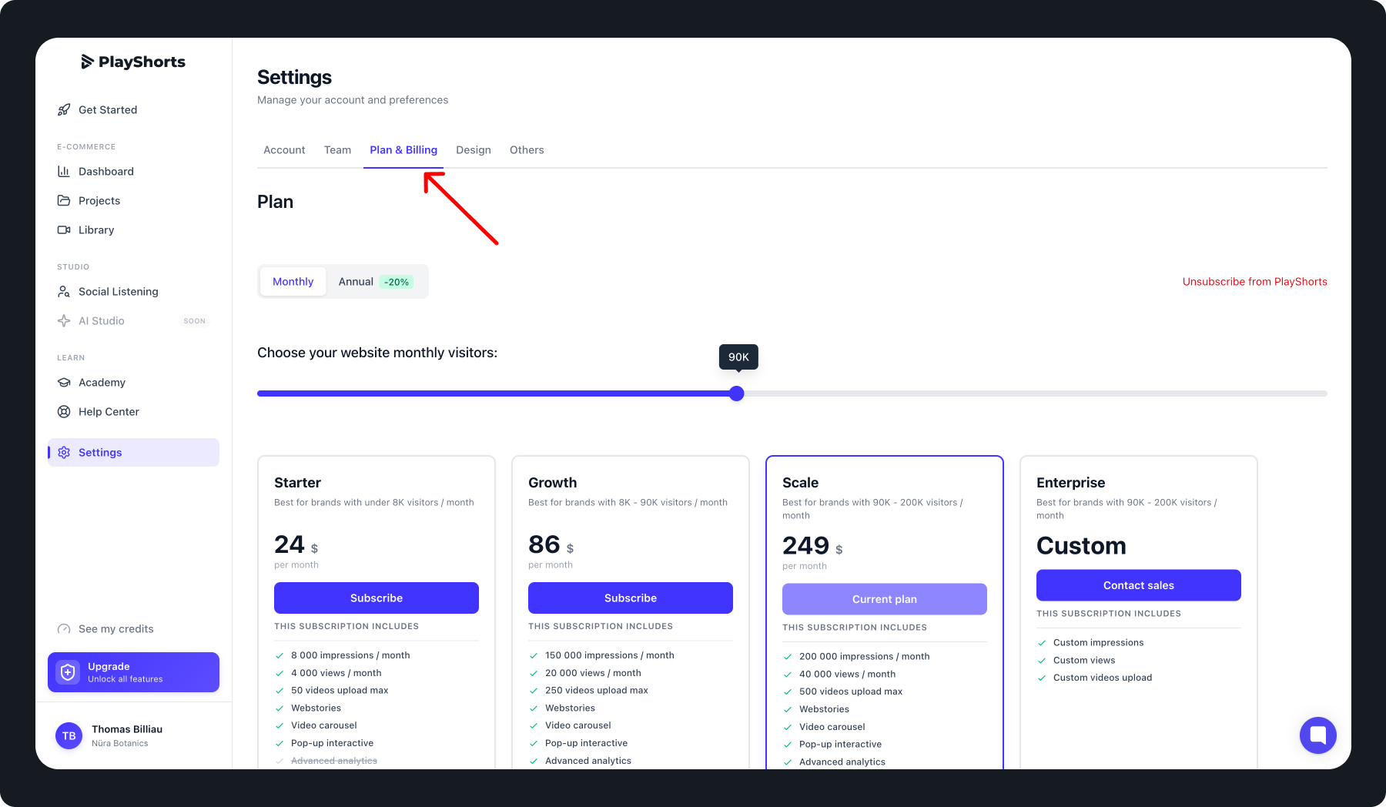
Task: Click "200 000 impressions / month" in Scale
Action: click(864, 657)
